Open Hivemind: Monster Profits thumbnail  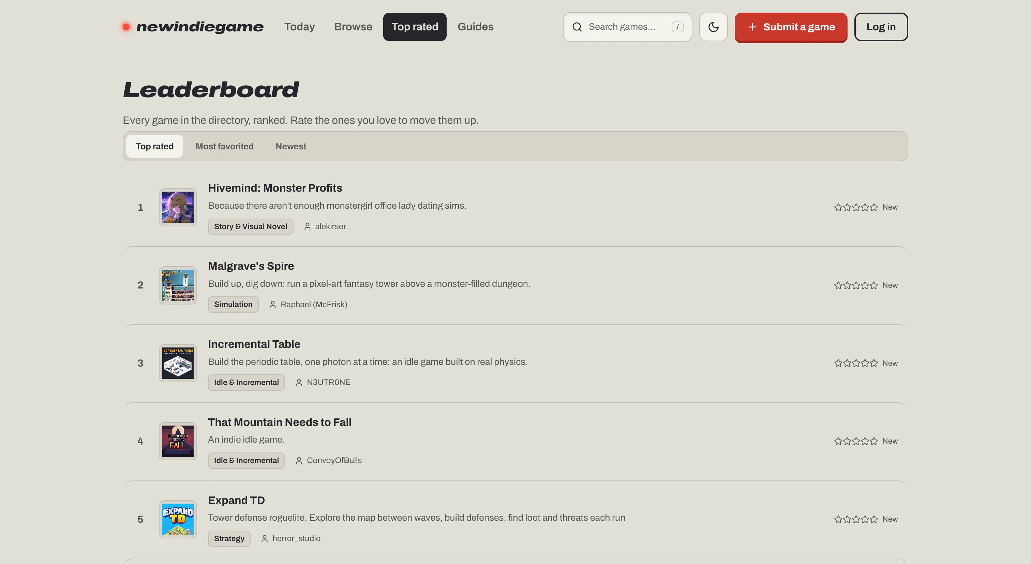178,207
